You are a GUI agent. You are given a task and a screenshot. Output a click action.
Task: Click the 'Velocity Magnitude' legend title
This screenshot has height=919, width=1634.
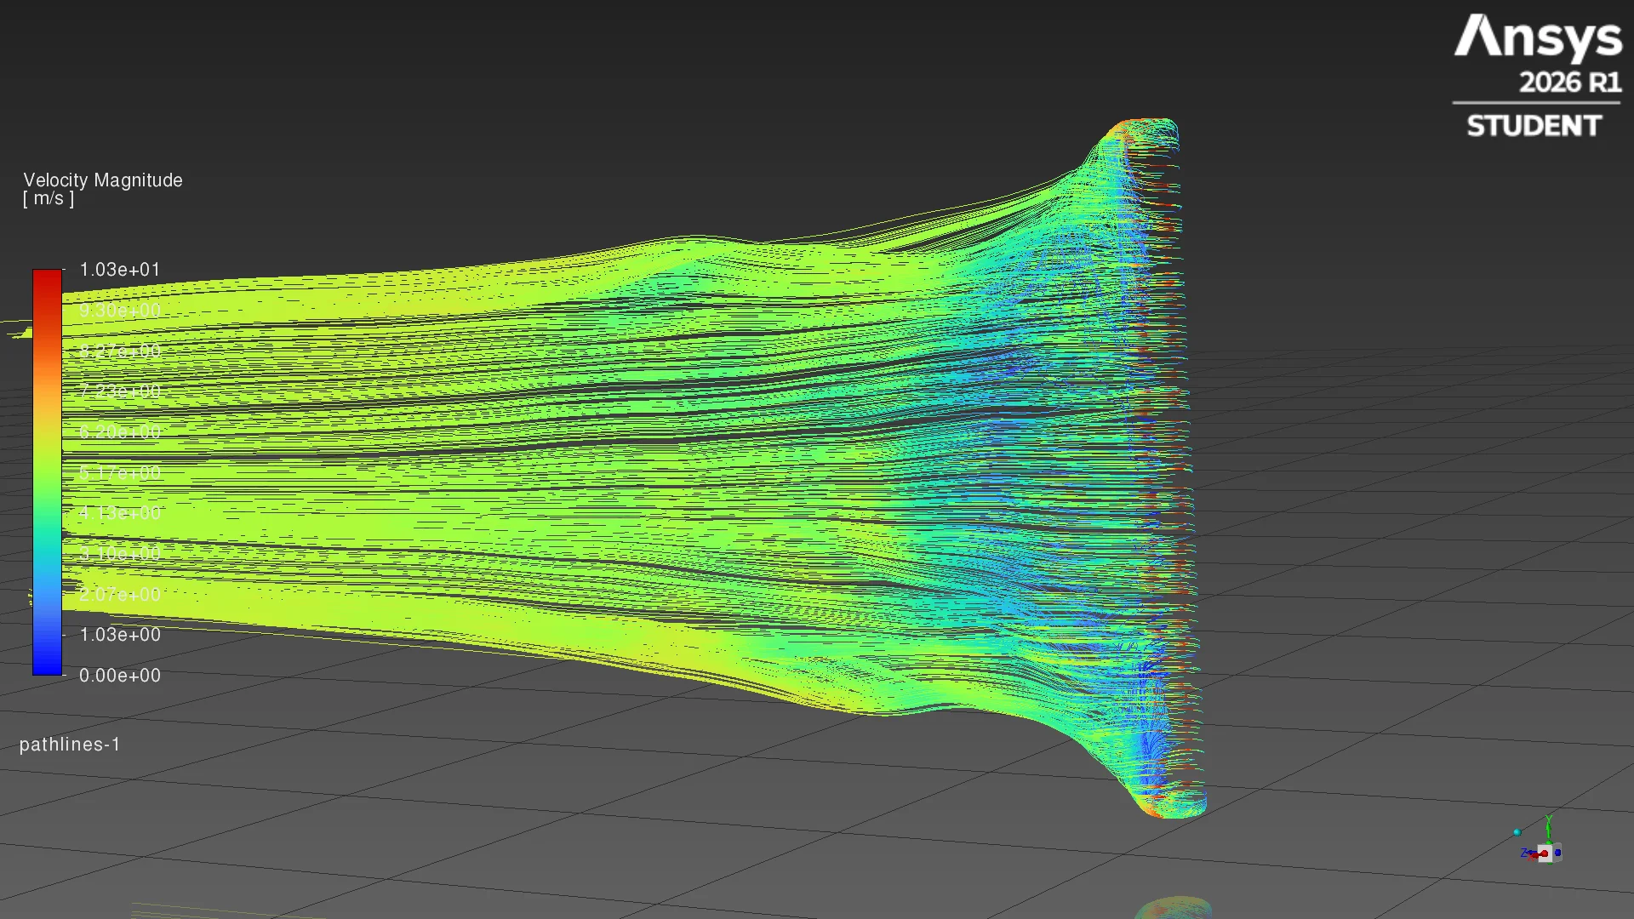tap(103, 180)
